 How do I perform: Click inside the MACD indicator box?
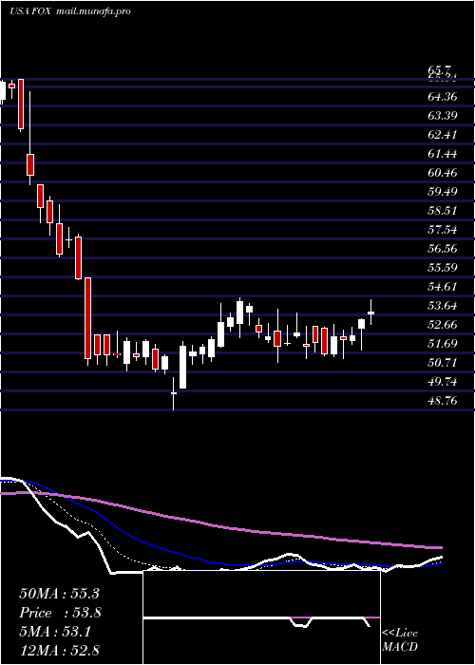coord(261,617)
